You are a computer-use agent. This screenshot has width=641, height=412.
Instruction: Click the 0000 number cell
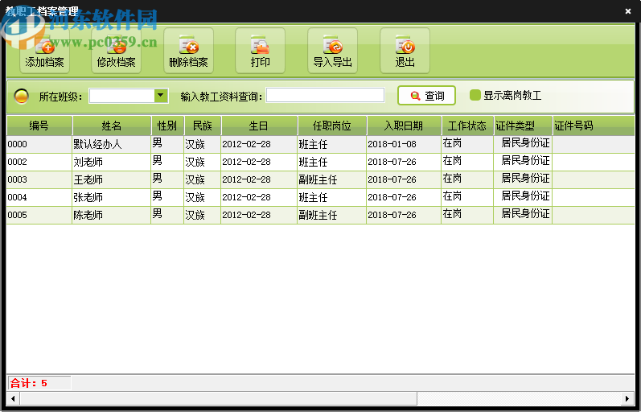(39, 144)
